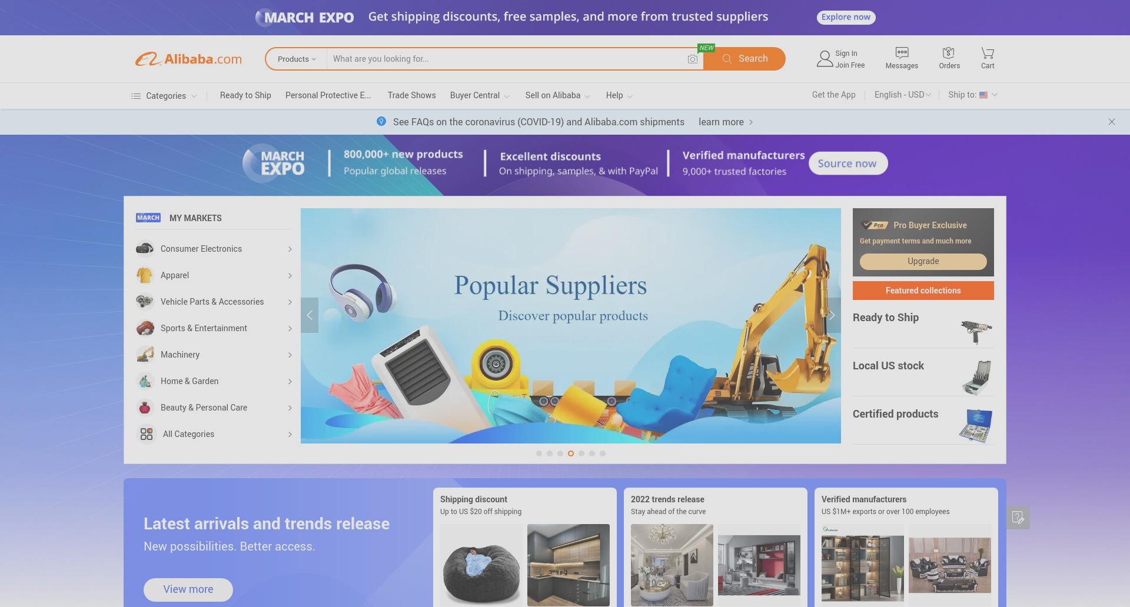Dismiss the COVID-19 FAQ notice bar
Viewport: 1130px width, 607px height.
coord(1112,122)
